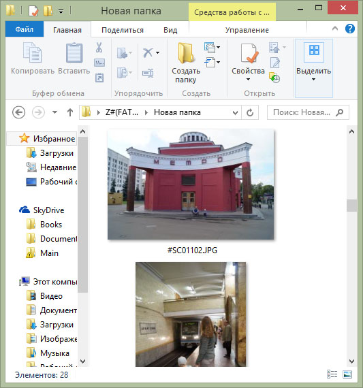Switch to the View (Вид) tab
Viewport: 363px width, 388px height.
pyautogui.click(x=170, y=30)
